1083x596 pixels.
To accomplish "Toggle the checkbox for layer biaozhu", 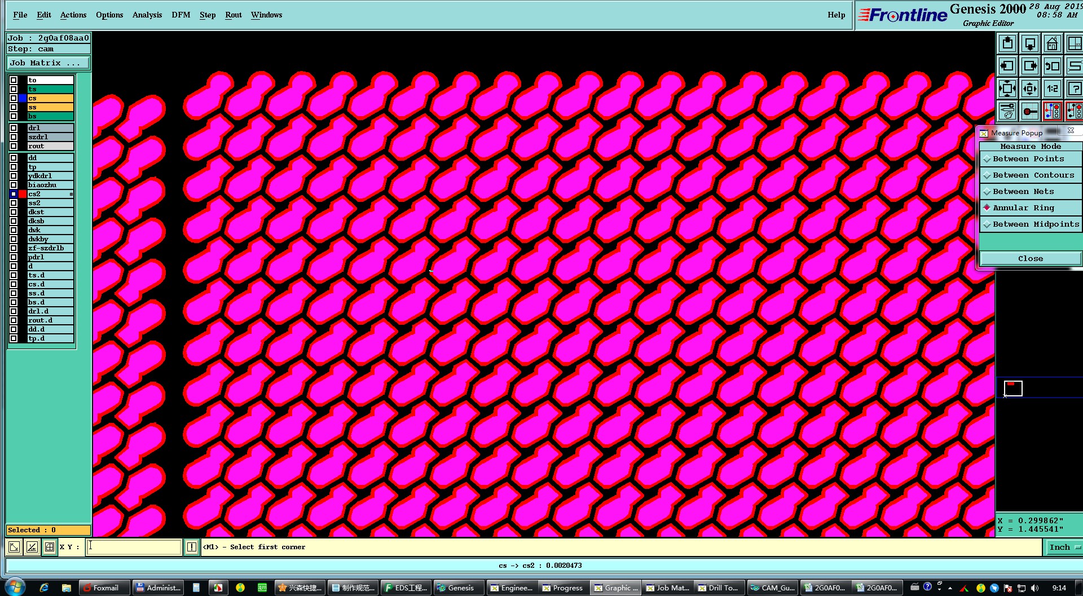I will pos(14,185).
